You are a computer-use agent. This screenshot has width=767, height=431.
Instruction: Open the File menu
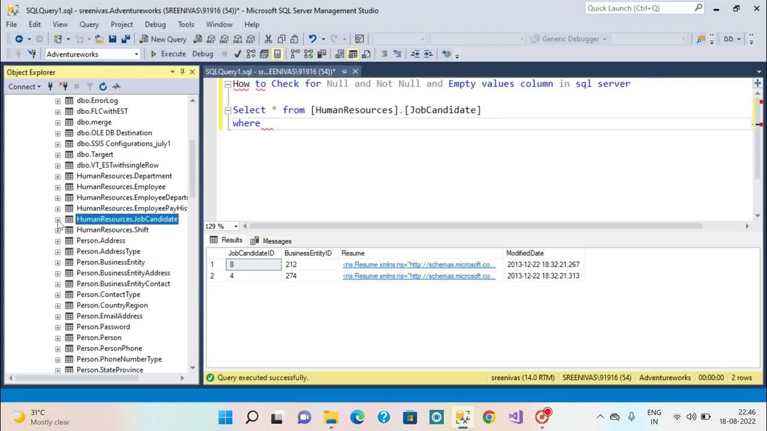[11, 25]
